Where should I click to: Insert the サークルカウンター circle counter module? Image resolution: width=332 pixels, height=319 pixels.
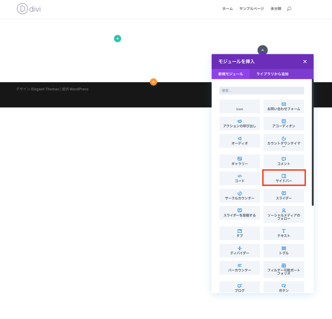(239, 196)
